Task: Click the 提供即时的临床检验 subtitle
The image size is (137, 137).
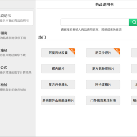Action: [13, 90]
